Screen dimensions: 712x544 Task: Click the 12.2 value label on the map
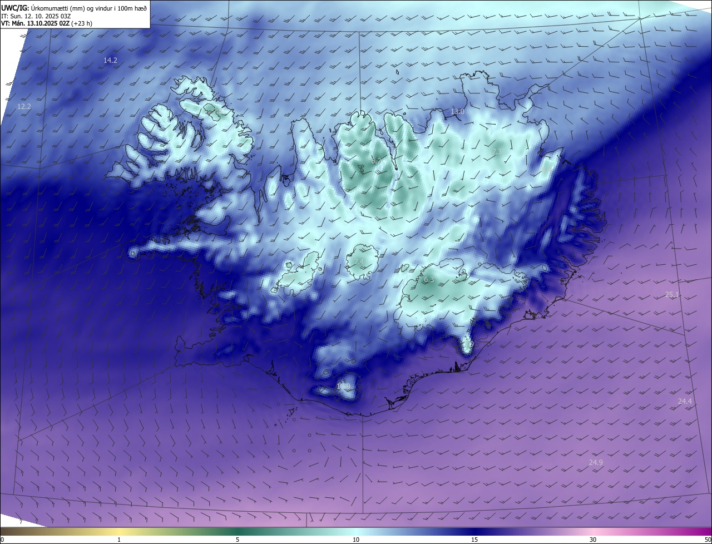24,106
